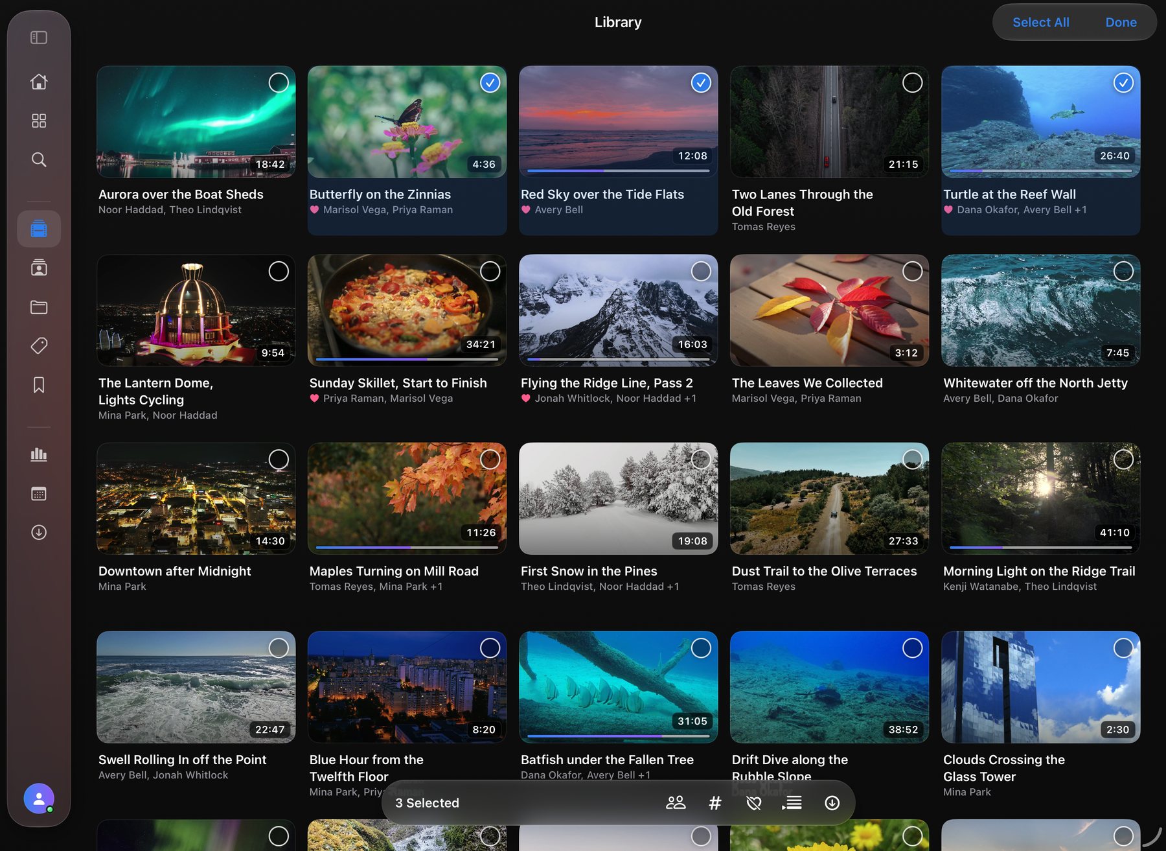
Task: Open the folders sidebar icon
Action: (39, 307)
